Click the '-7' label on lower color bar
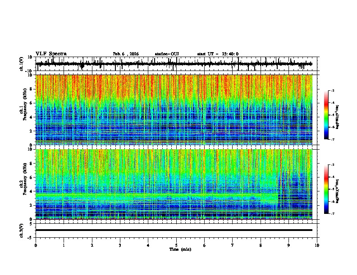This screenshot has height=275, width=357. pos(333,214)
